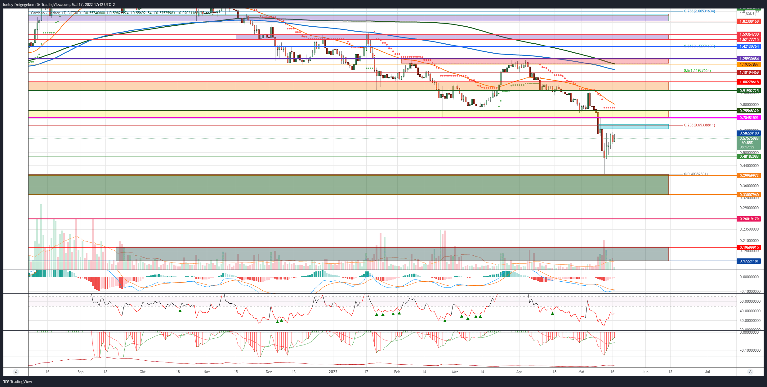Select the 1.59364790 price label
The height and width of the screenshot is (387, 767).
(x=748, y=34)
